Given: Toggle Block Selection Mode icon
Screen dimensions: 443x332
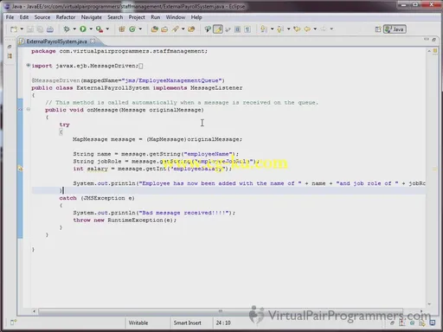Looking at the screenshot, I should [x=238, y=29].
